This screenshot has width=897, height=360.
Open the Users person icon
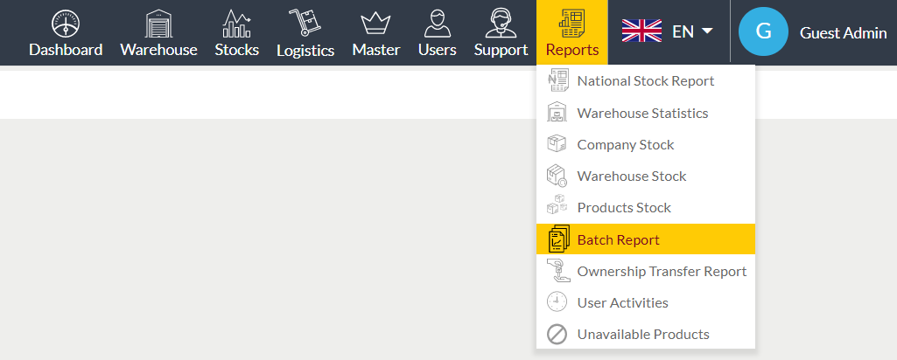(437, 24)
